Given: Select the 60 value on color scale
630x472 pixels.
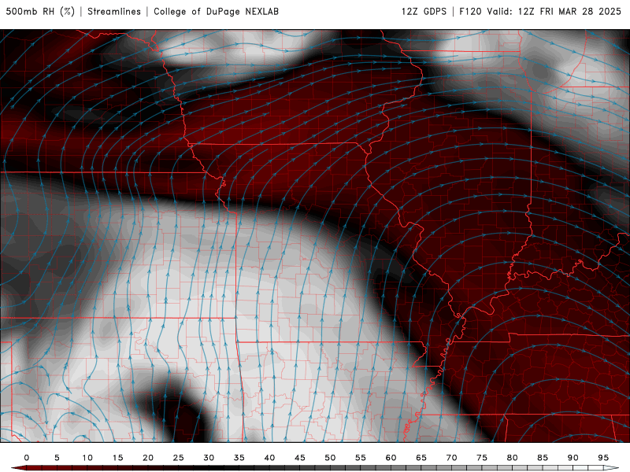Looking at the screenshot, I should [x=391, y=458].
